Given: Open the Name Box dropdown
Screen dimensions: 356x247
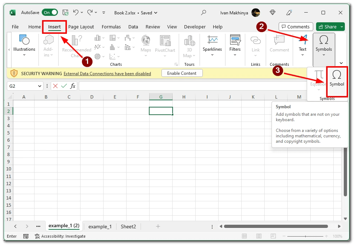Looking at the screenshot, I should click(x=40, y=86).
